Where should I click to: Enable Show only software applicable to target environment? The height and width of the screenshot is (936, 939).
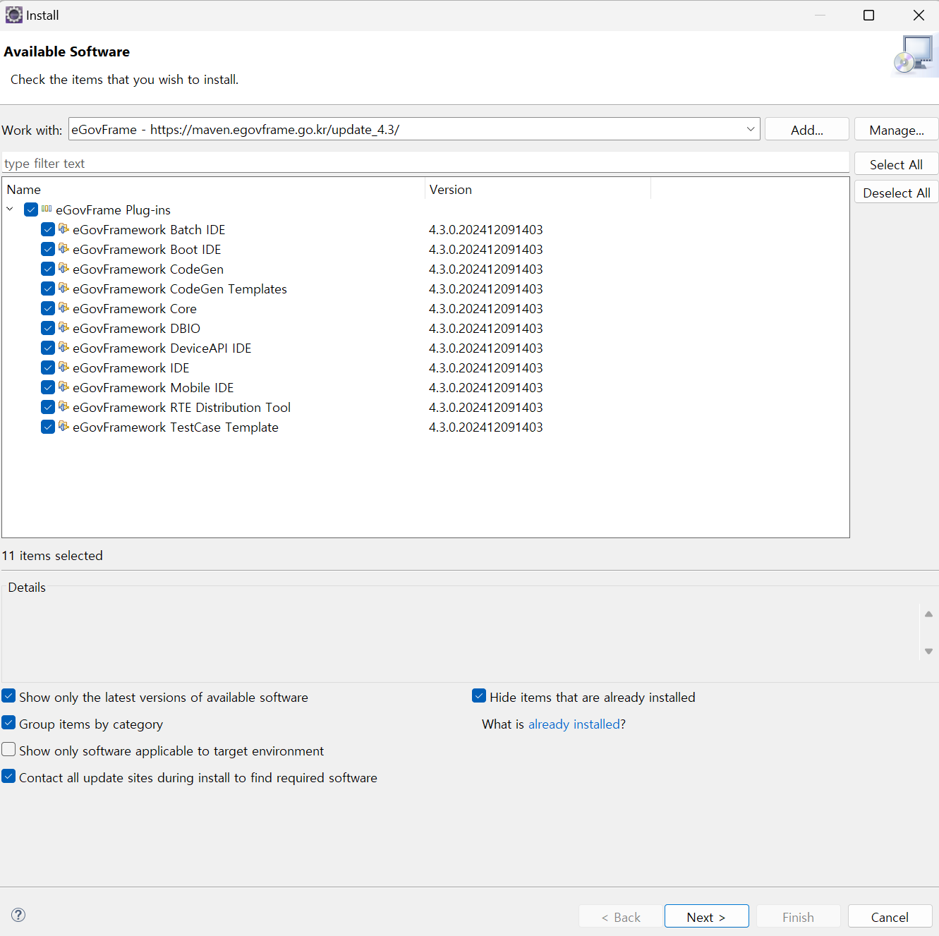click(8, 750)
